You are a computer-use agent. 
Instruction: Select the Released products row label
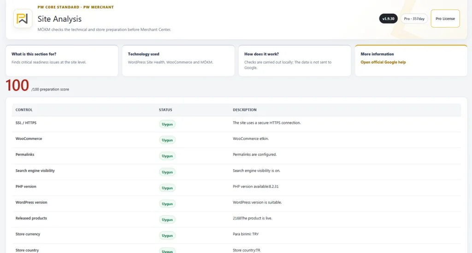pyautogui.click(x=31, y=218)
